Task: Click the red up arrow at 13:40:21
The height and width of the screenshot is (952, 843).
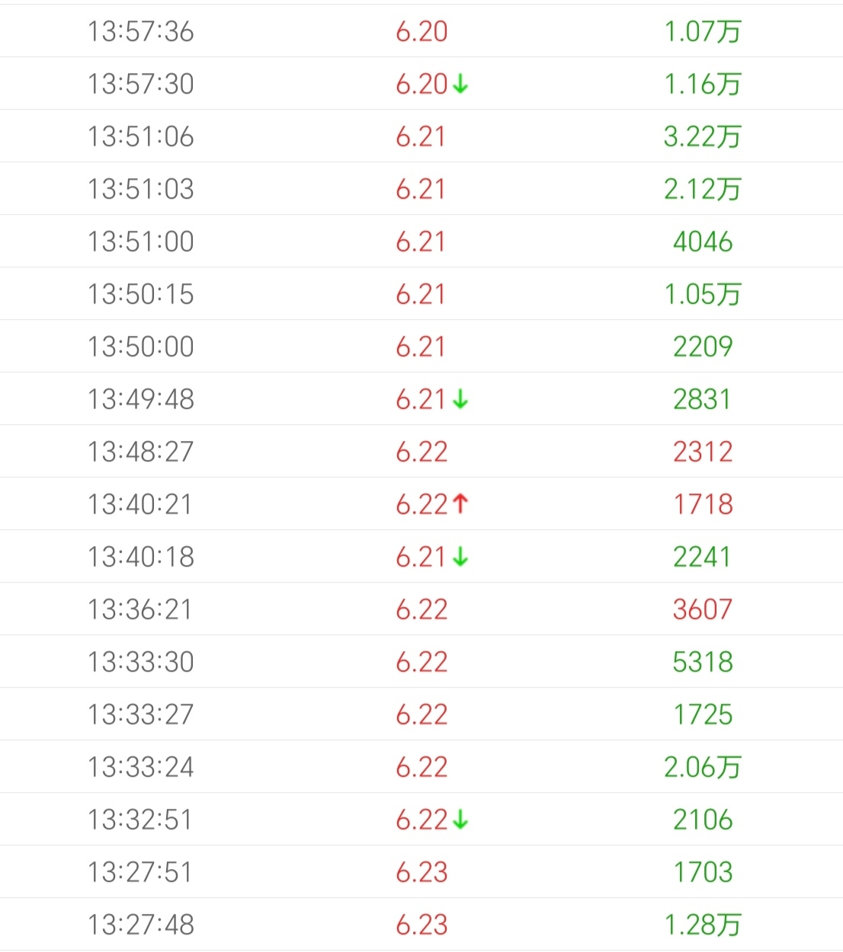Action: pos(460,504)
